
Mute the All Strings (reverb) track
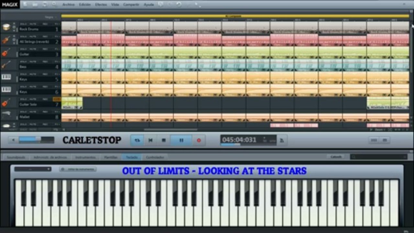point(33,37)
